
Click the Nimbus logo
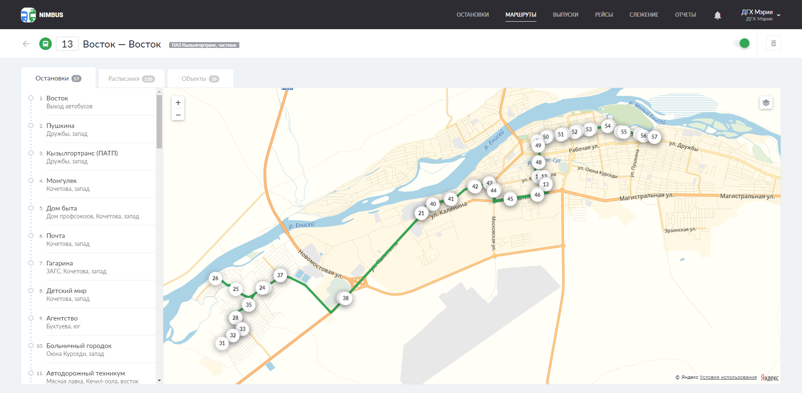pos(42,15)
